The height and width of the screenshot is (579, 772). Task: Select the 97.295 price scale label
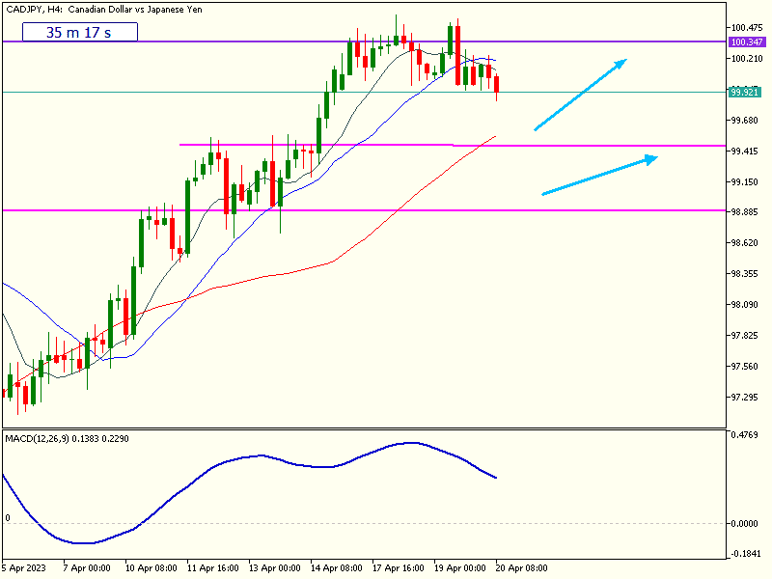748,398
